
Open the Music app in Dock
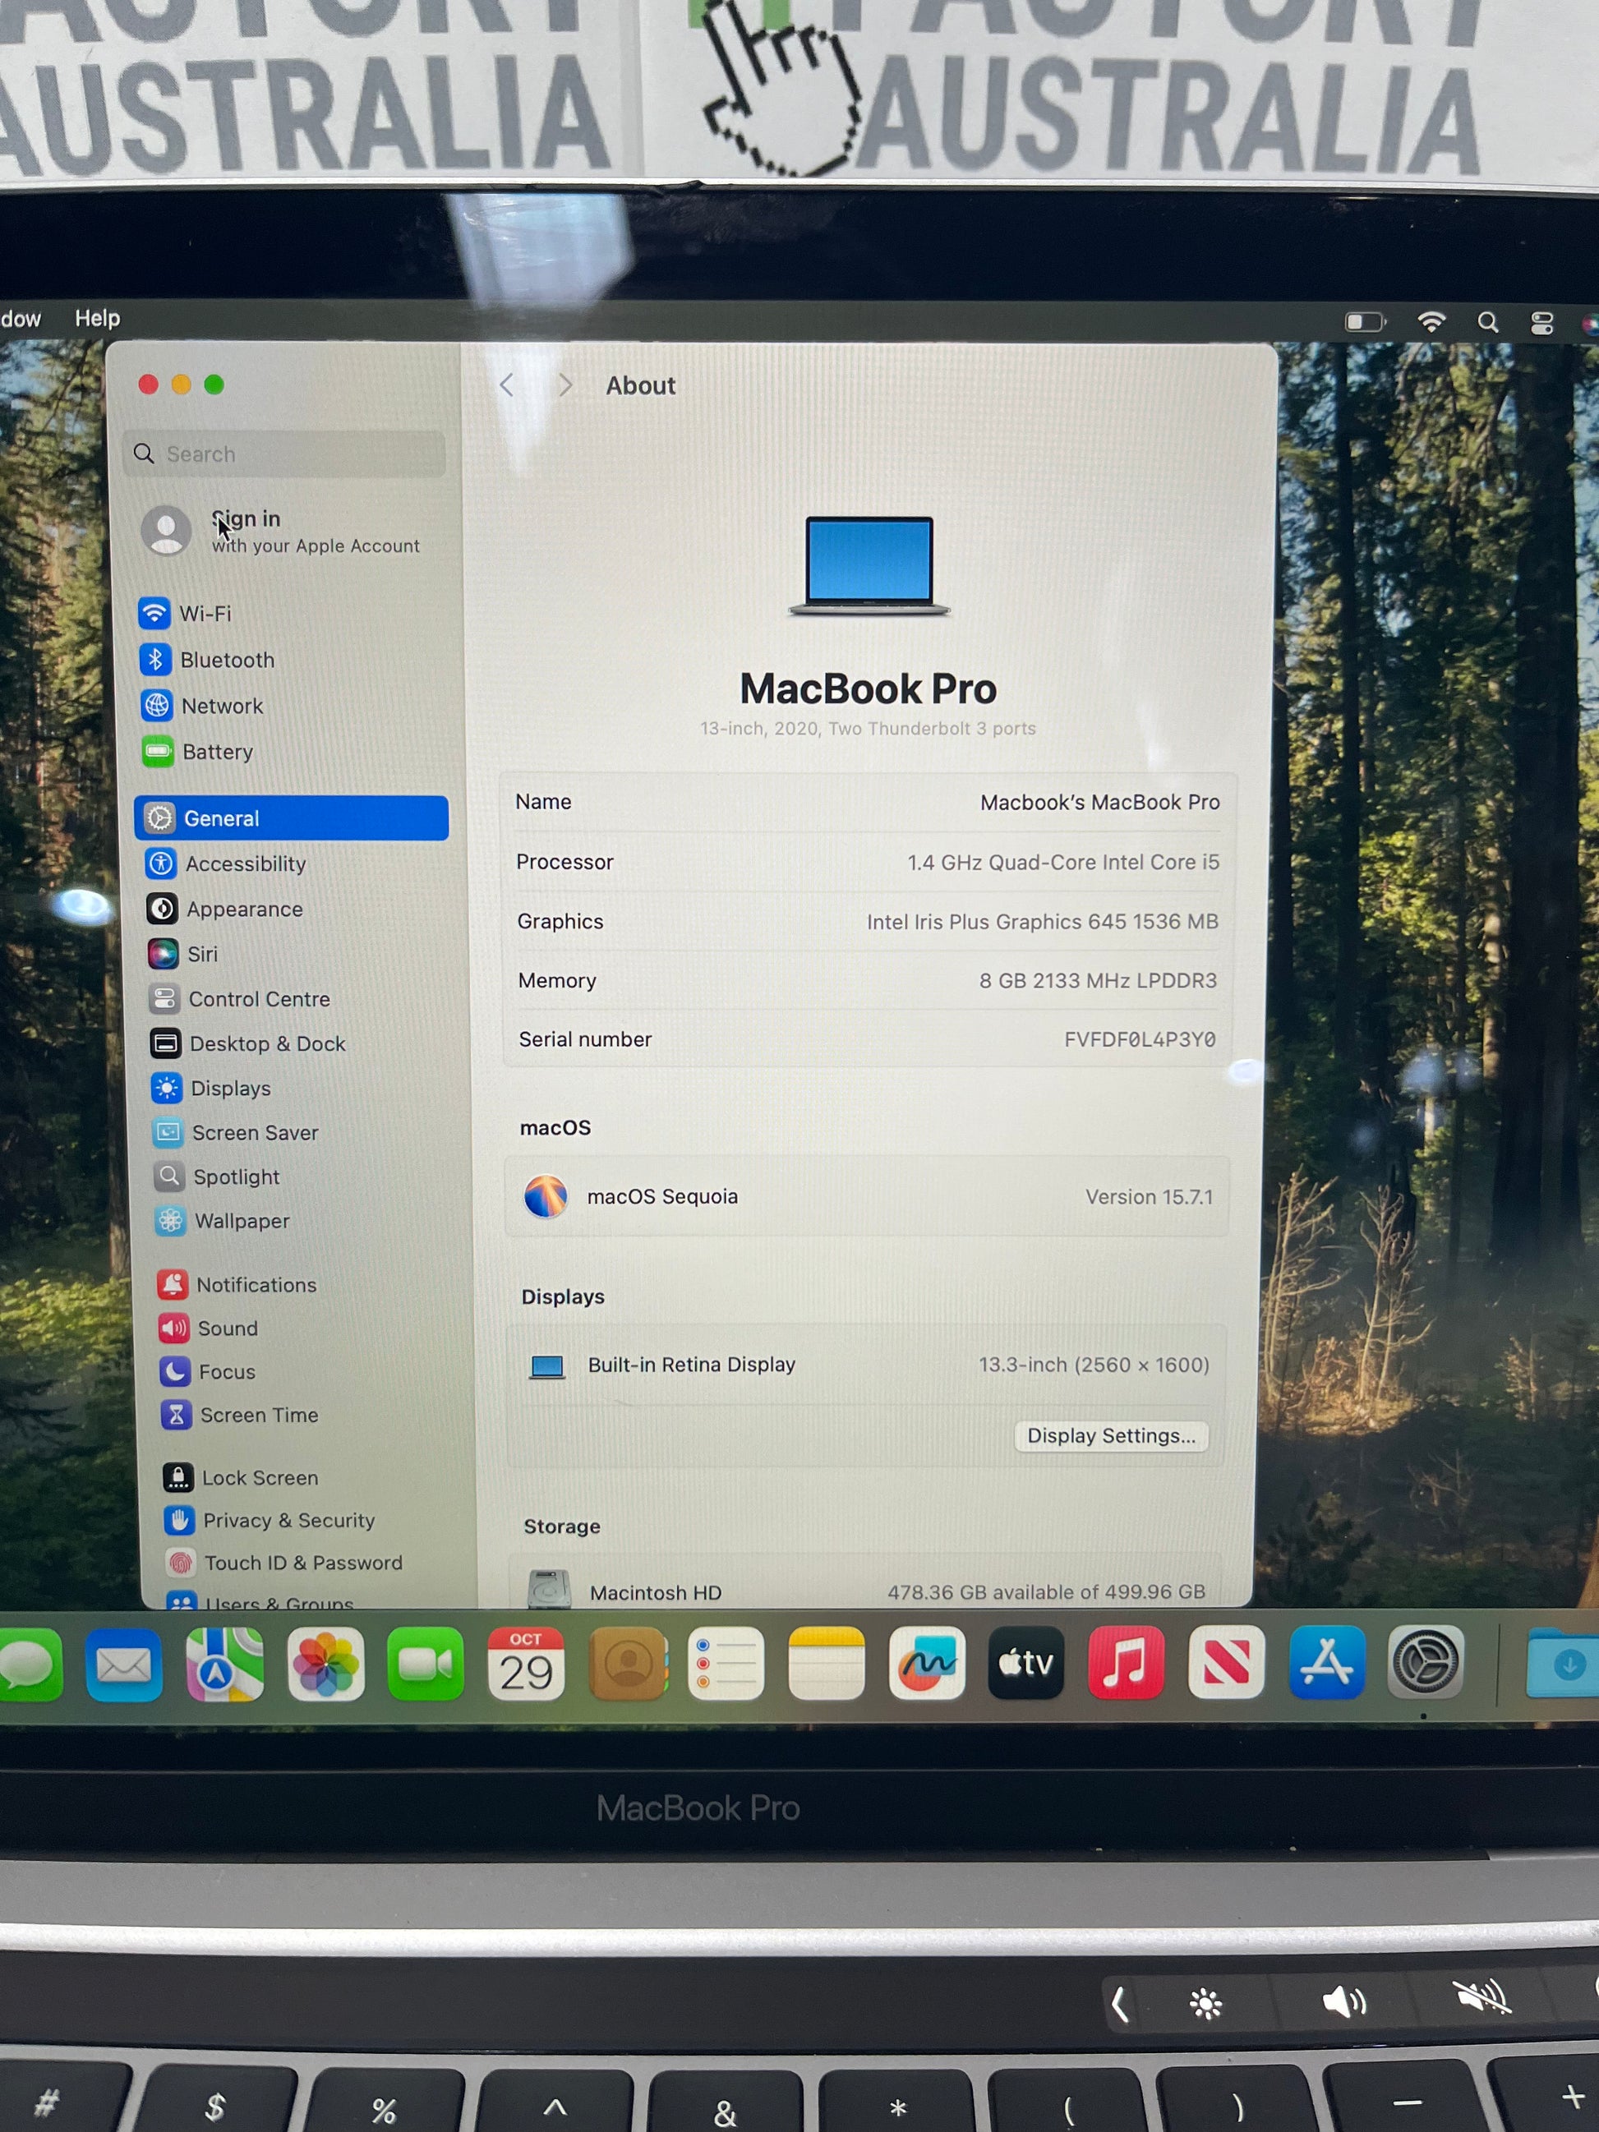(x=1126, y=1664)
